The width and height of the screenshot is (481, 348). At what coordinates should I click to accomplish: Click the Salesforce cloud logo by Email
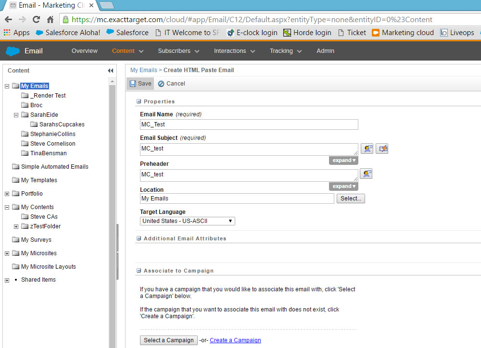click(13, 51)
